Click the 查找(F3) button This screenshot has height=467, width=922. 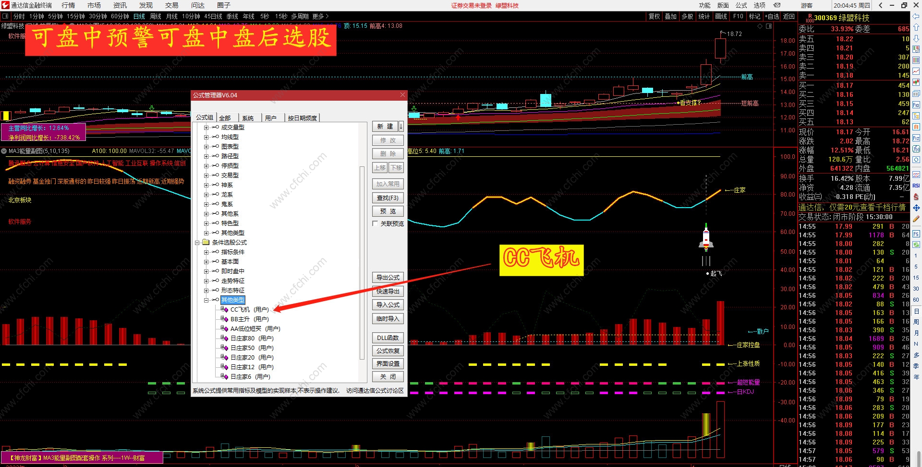click(388, 198)
